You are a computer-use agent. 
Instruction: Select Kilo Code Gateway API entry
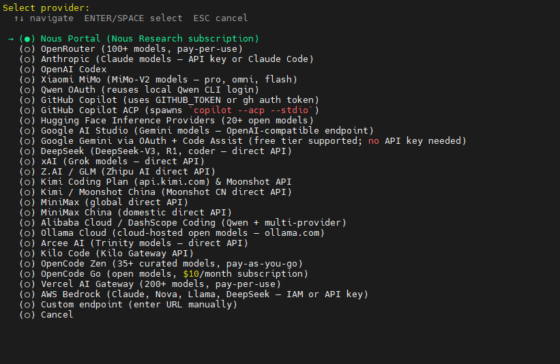click(106, 254)
